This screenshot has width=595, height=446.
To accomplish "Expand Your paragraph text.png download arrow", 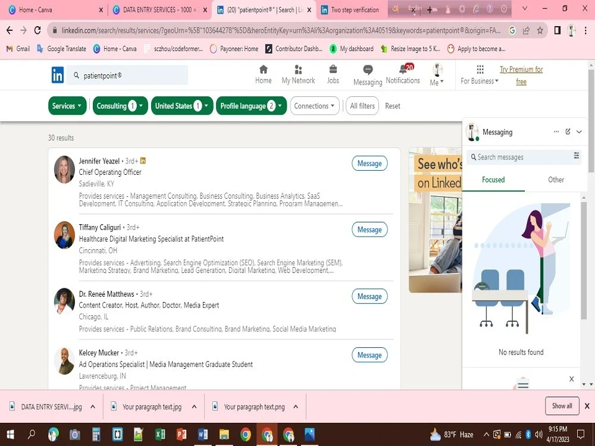I will coord(296,407).
